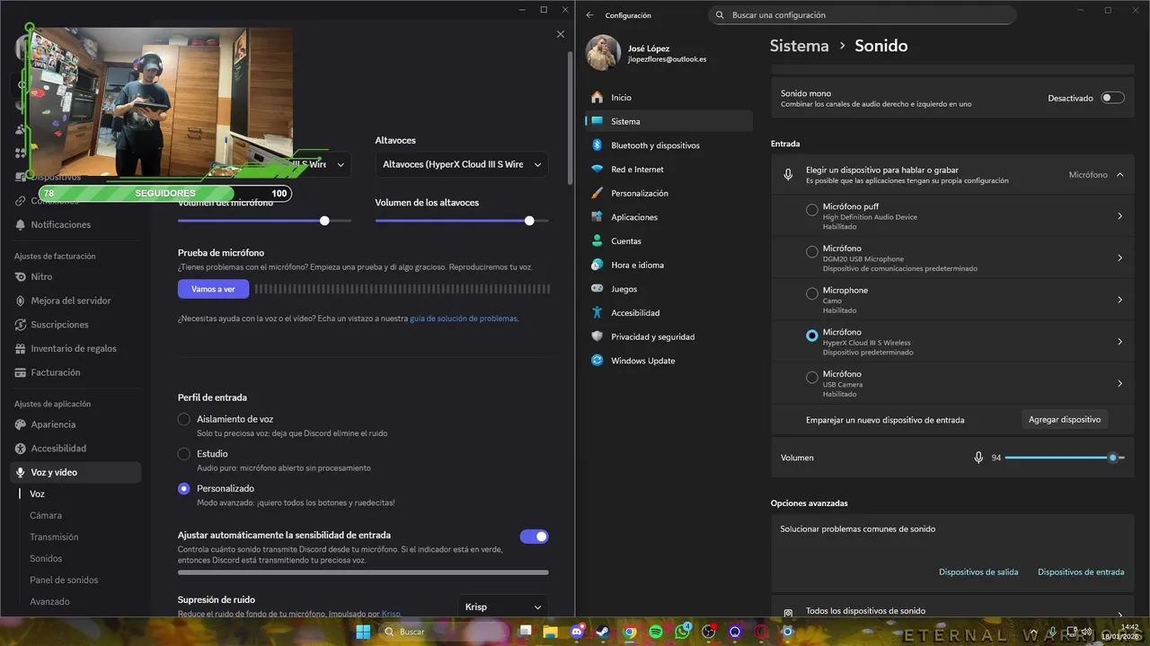Open Micrófono puff details chevron
Viewport: 1150px width, 646px height.
(1119, 216)
